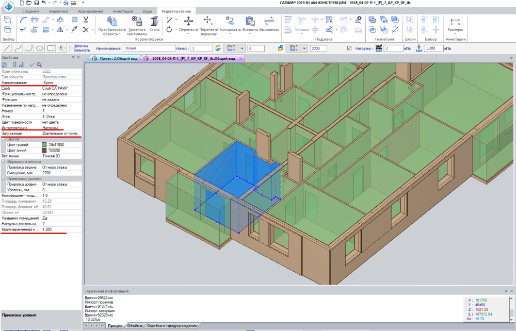Switch to the Аннотации ribbon tab
516x331 pixels.
123,11
